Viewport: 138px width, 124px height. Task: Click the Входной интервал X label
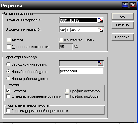tap(24, 30)
